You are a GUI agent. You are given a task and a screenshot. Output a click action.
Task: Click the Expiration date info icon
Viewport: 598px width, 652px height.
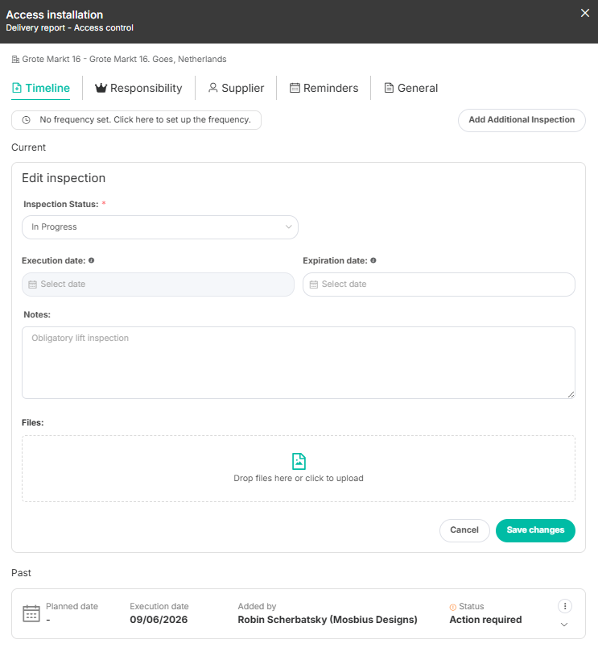373,260
